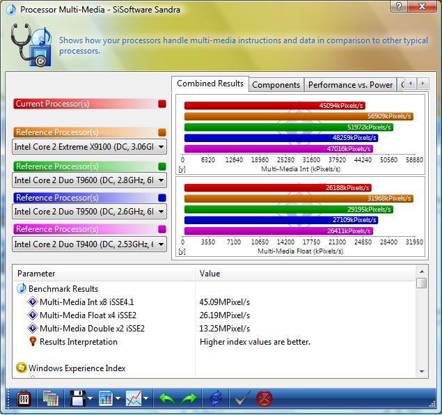Open the Intel Core 2 Duo T9500 dropdown
The width and height of the screenshot is (442, 415).
[x=89, y=212]
